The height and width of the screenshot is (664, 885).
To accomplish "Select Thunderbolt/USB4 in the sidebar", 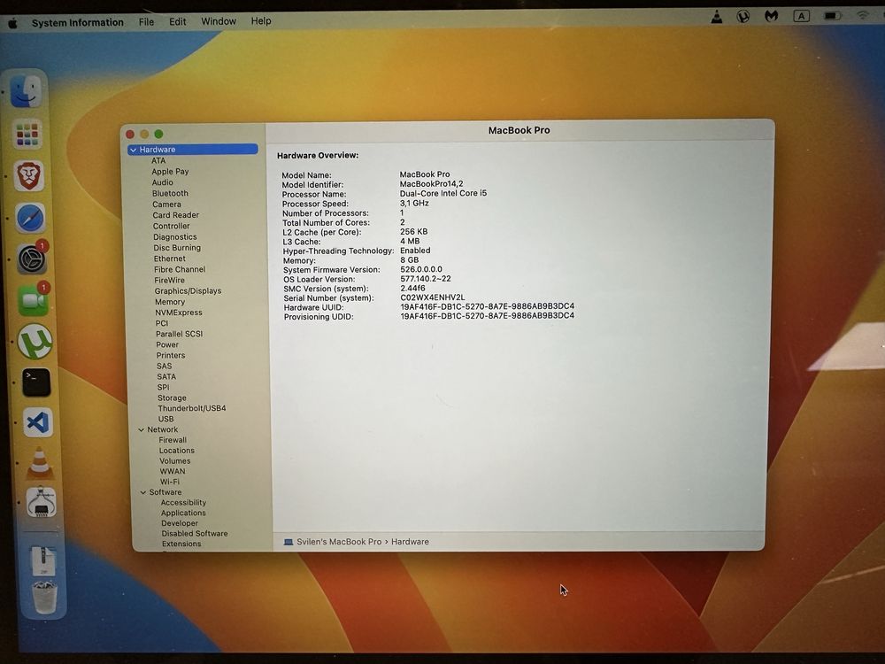I will click(x=192, y=408).
